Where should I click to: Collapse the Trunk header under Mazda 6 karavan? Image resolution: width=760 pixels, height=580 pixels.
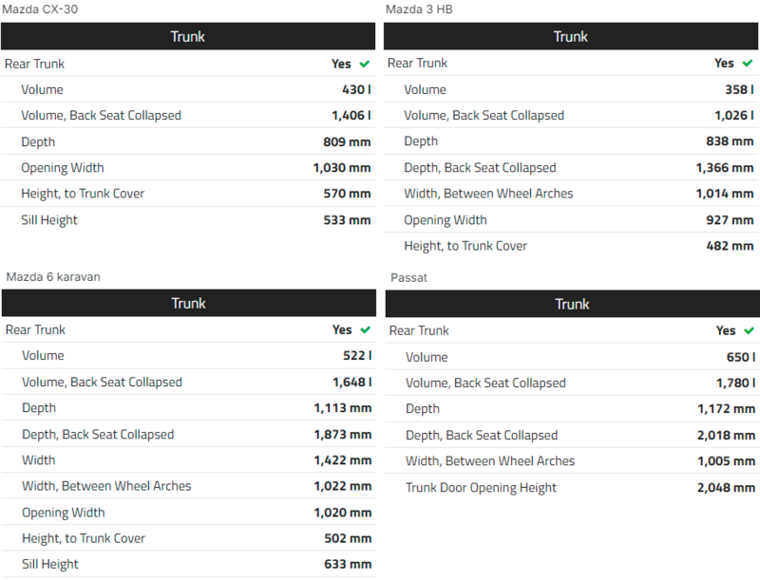click(x=188, y=304)
